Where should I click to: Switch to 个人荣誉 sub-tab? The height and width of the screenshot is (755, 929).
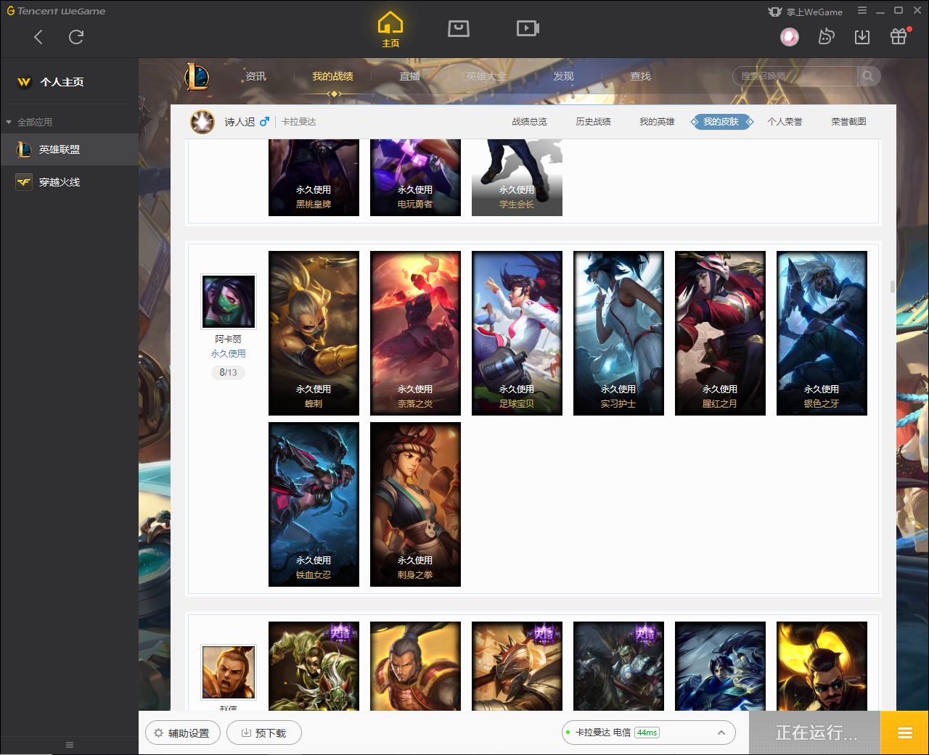pos(785,122)
